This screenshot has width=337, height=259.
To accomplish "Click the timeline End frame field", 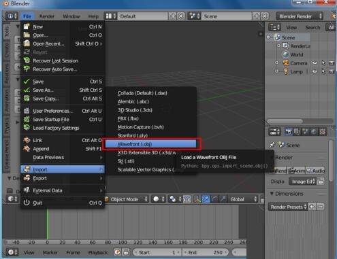I will pos(205,252).
